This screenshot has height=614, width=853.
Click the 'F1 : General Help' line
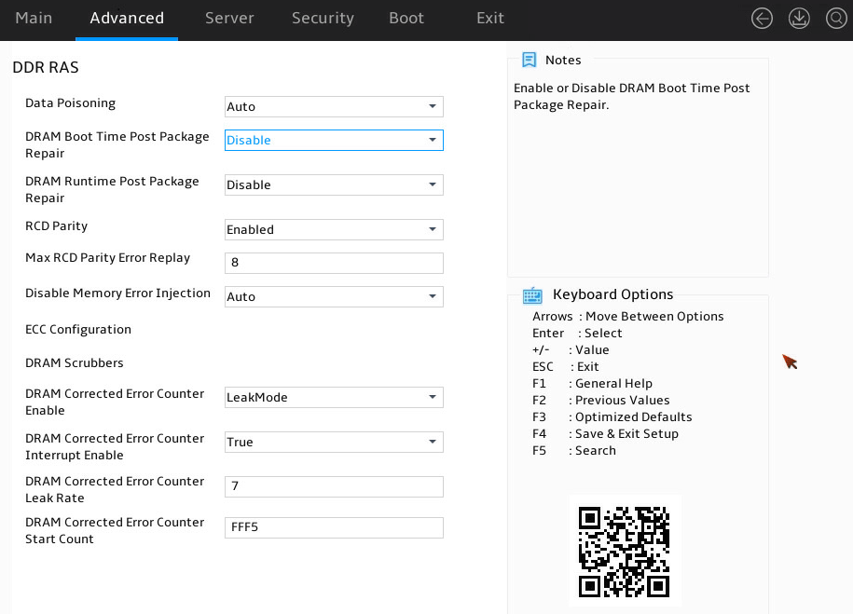592,384
